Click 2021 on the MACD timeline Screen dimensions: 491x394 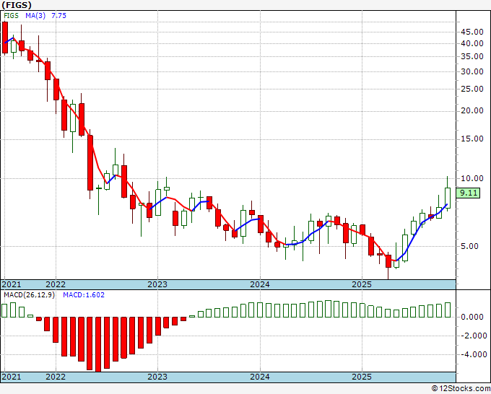(x=12, y=377)
